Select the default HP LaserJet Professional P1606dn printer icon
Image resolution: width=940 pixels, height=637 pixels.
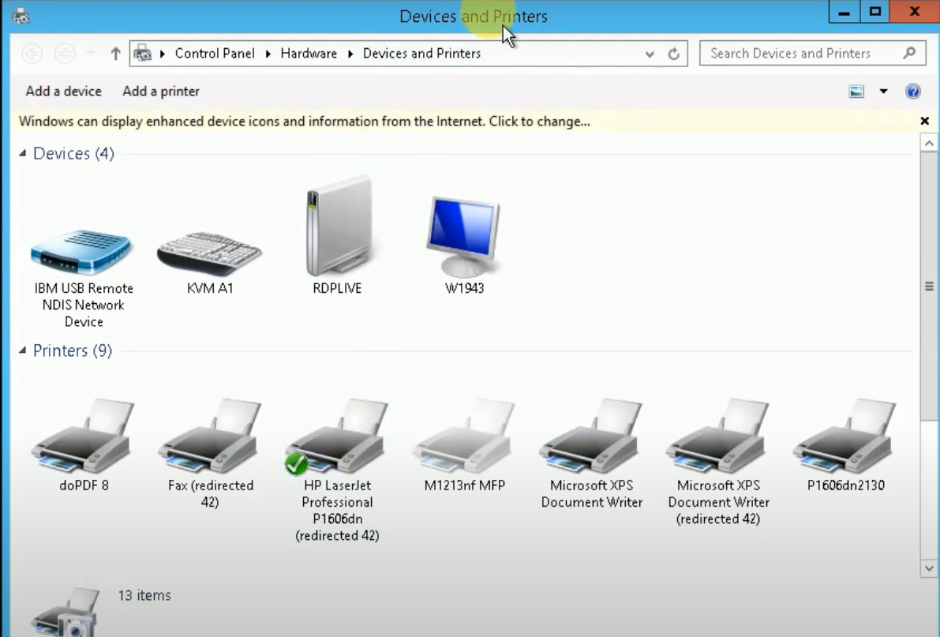tap(337, 436)
